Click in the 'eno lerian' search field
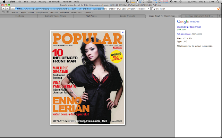222x138 pixels. click(186, 9)
